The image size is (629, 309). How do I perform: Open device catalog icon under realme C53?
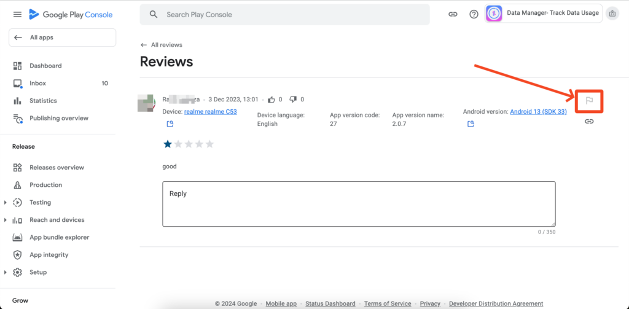(x=170, y=124)
